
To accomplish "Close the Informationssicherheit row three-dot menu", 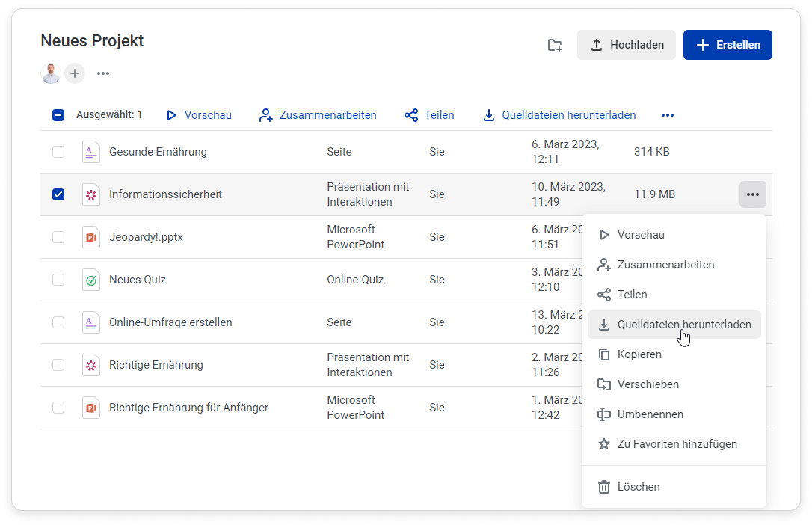I will pyautogui.click(x=752, y=194).
